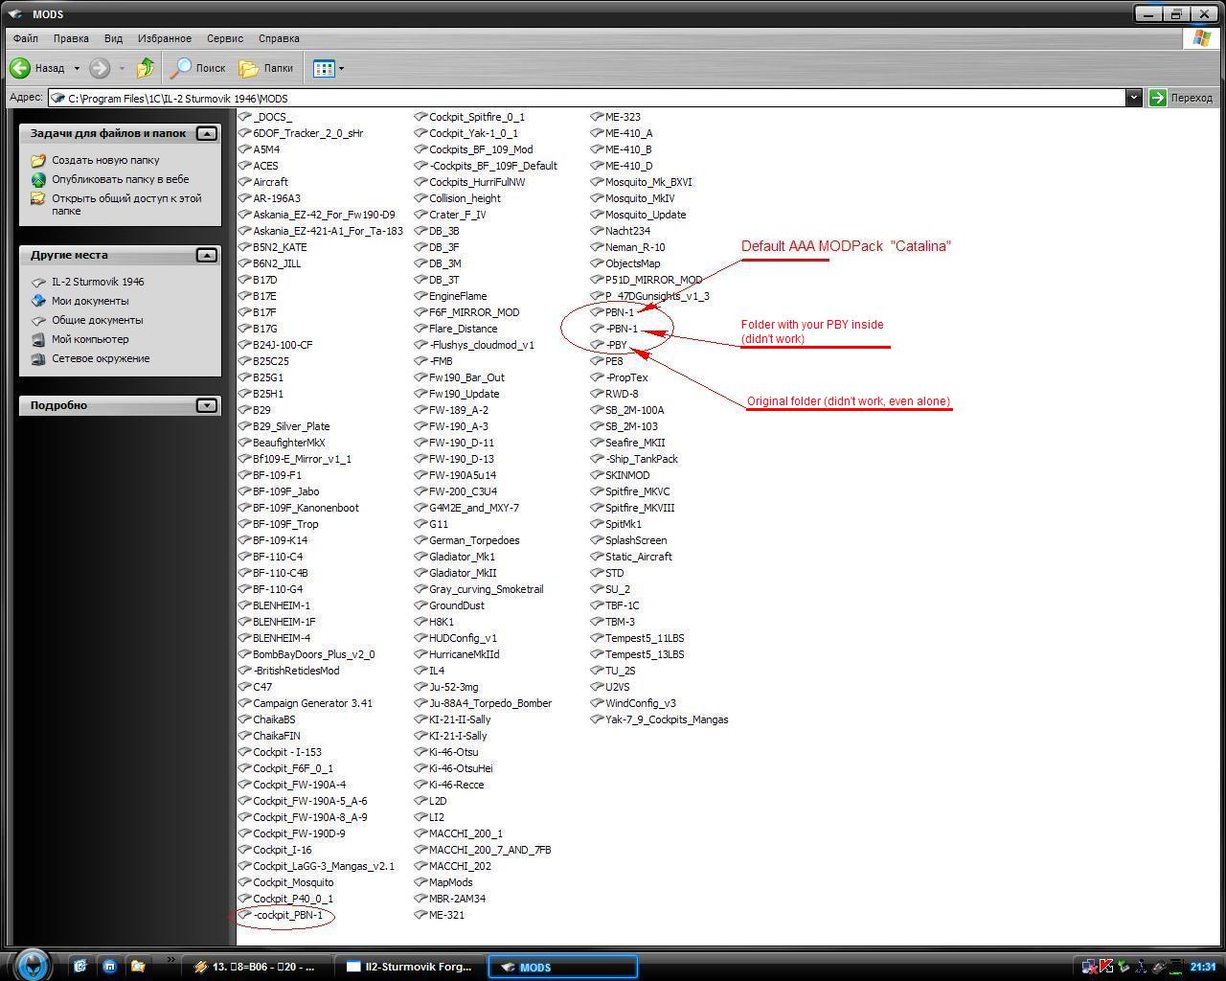Image resolution: width=1226 pixels, height=981 pixels.
Task: Open 'Мои документы' link
Action: 90,301
